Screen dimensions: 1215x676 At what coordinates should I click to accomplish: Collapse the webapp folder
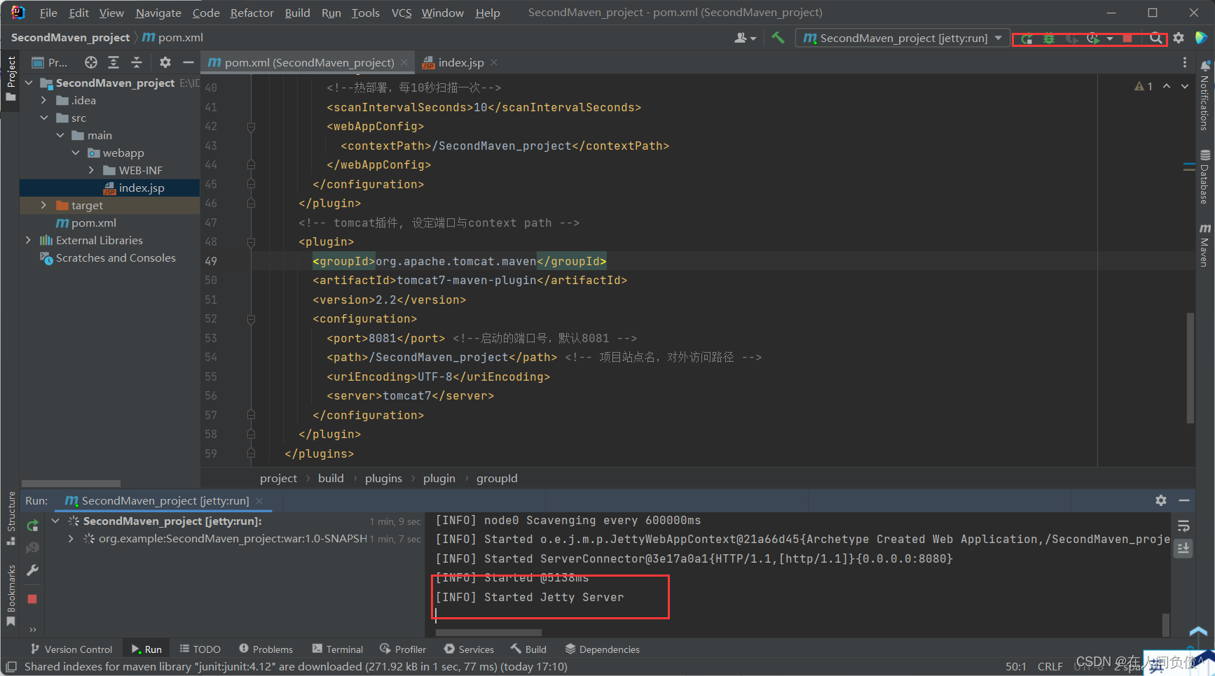point(76,153)
